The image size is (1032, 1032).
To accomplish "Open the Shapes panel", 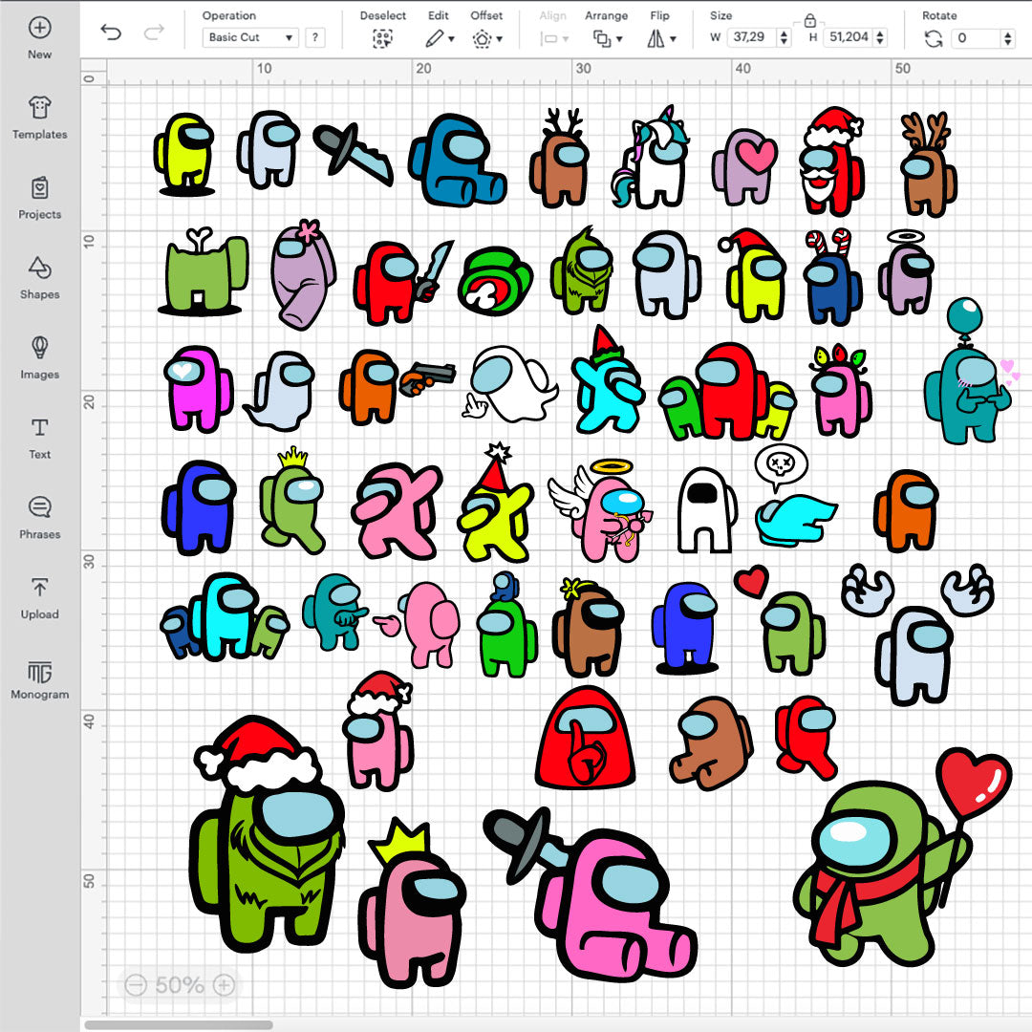I will [39, 278].
